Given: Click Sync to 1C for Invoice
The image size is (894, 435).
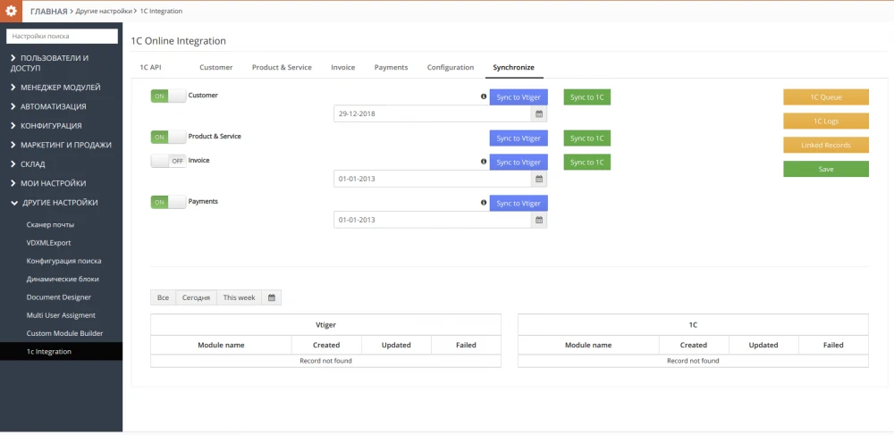Looking at the screenshot, I should click(x=587, y=163).
